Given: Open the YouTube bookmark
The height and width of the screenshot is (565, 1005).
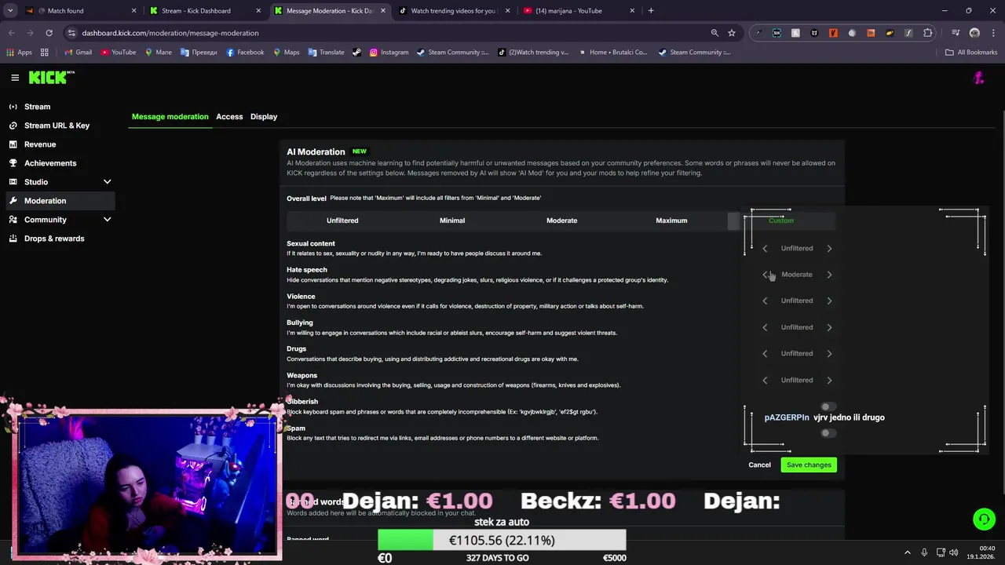Looking at the screenshot, I should tap(118, 53).
